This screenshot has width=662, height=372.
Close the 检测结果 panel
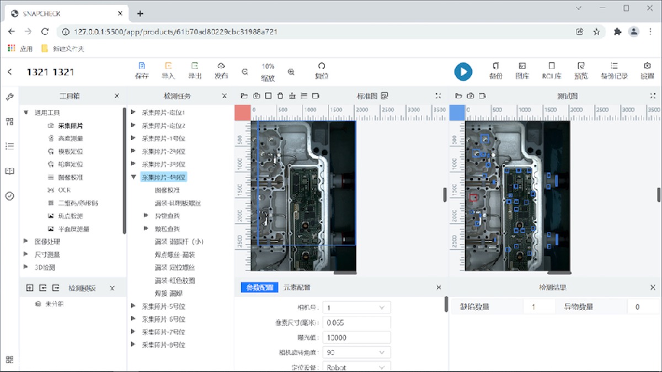coord(653,288)
